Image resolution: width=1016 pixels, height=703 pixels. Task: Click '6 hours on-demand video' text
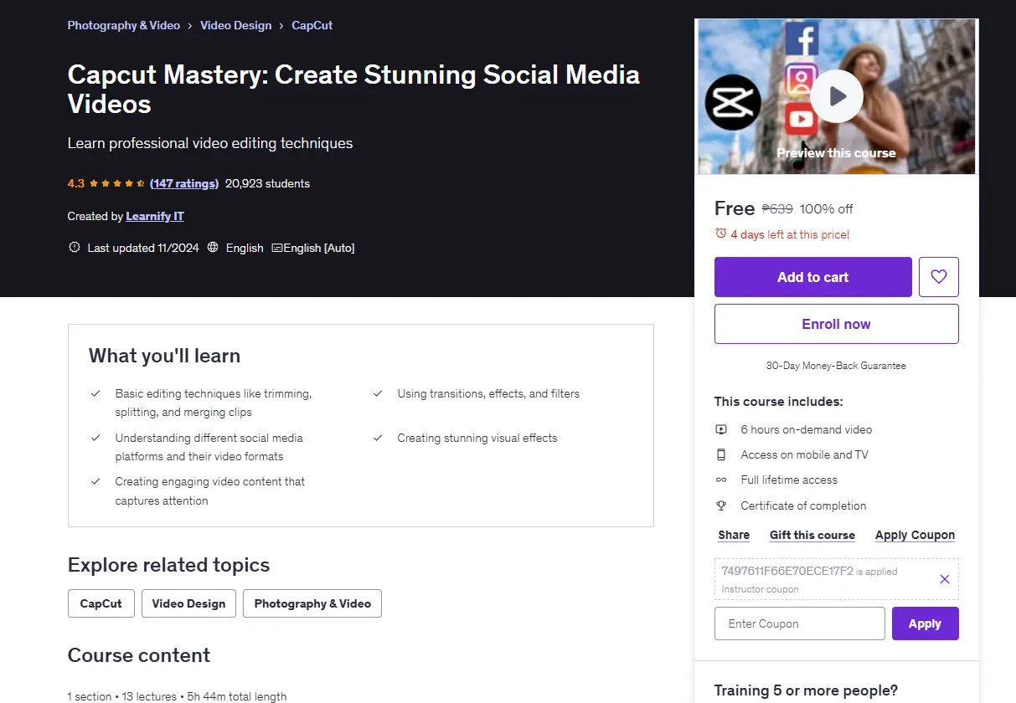click(x=807, y=429)
